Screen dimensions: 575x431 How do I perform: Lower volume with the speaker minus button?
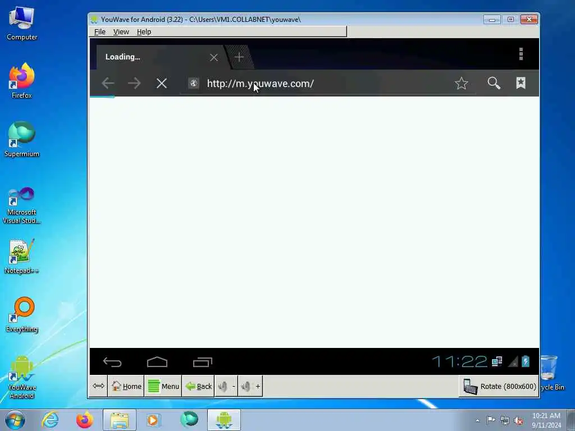(226, 386)
